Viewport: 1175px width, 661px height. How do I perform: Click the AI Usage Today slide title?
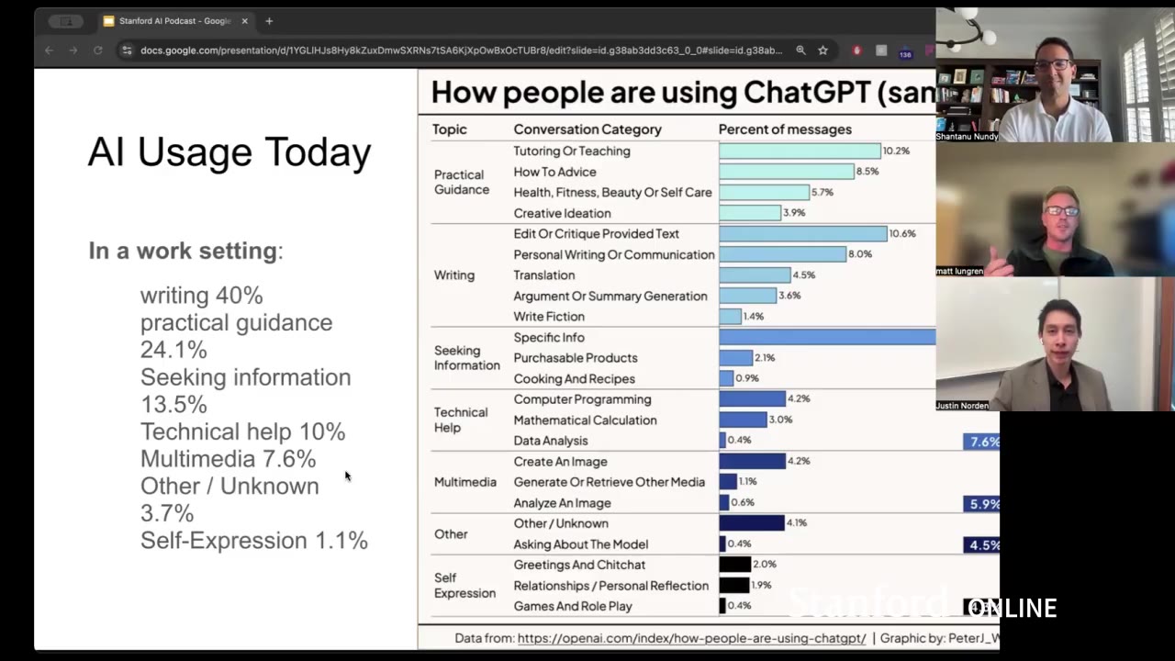point(229,152)
